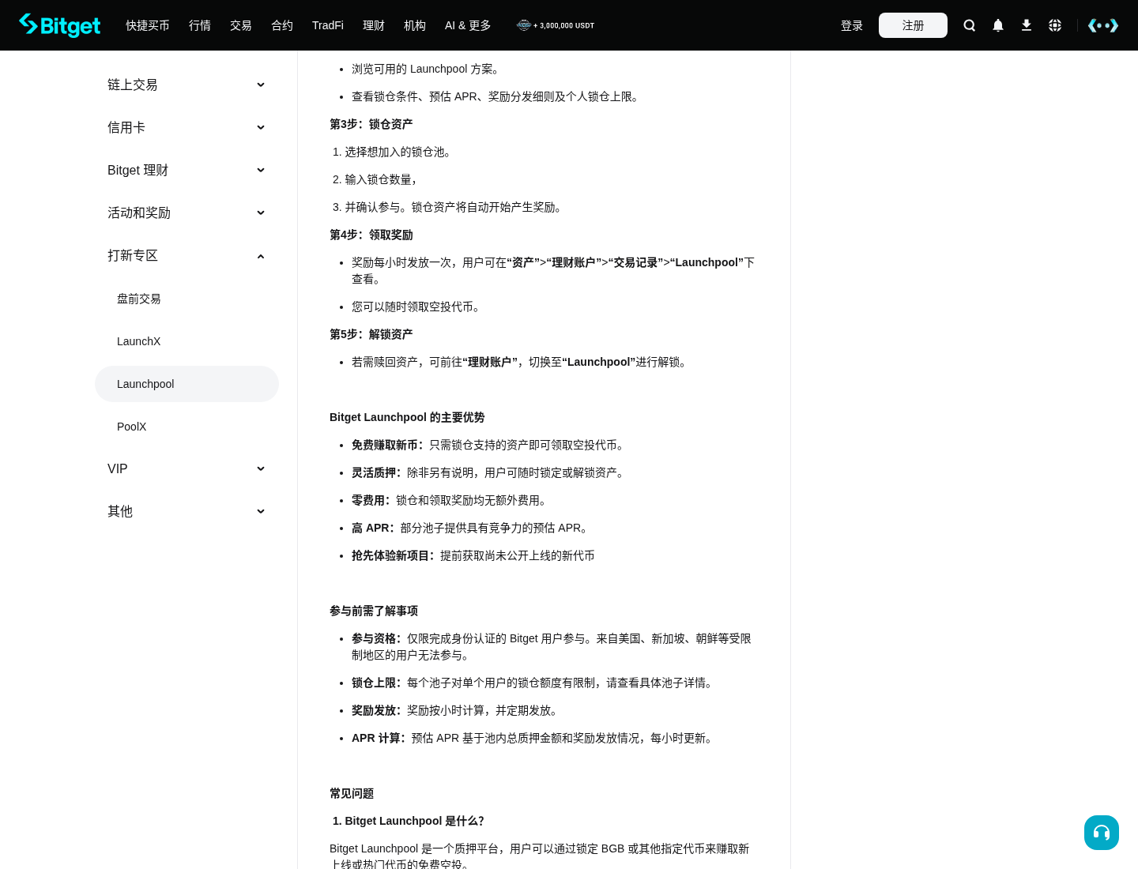Click the 零费用 bullet text
Image resolution: width=1138 pixels, height=869 pixels.
[451, 500]
